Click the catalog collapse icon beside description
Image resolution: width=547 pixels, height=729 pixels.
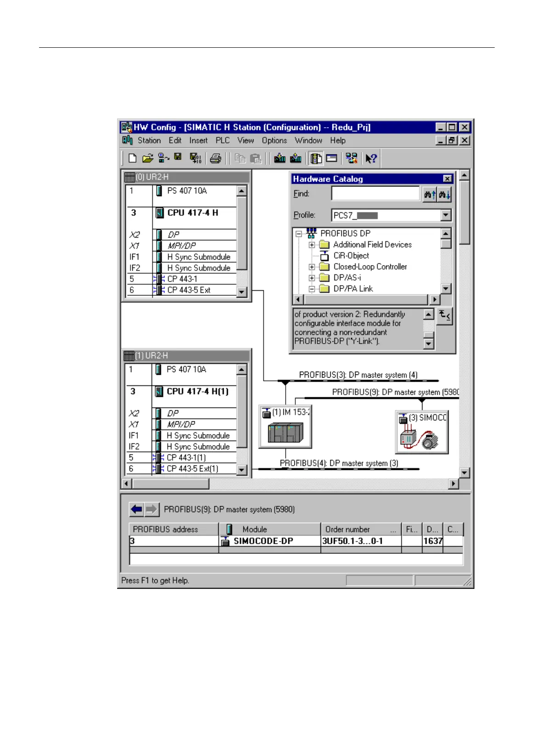[x=444, y=316]
